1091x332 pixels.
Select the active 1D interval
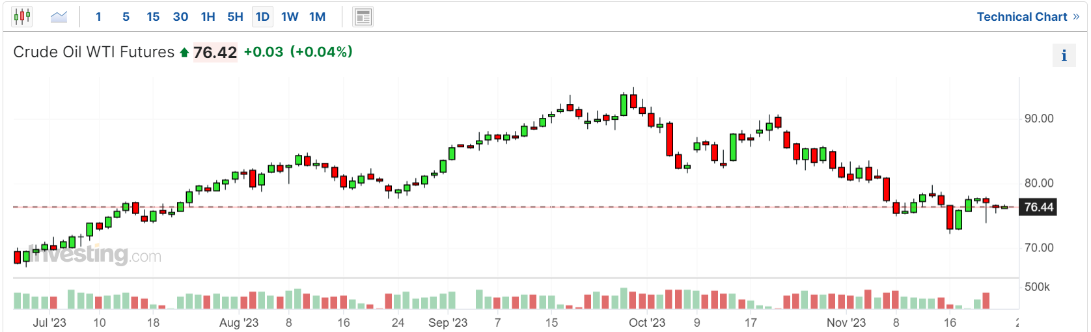(x=262, y=17)
